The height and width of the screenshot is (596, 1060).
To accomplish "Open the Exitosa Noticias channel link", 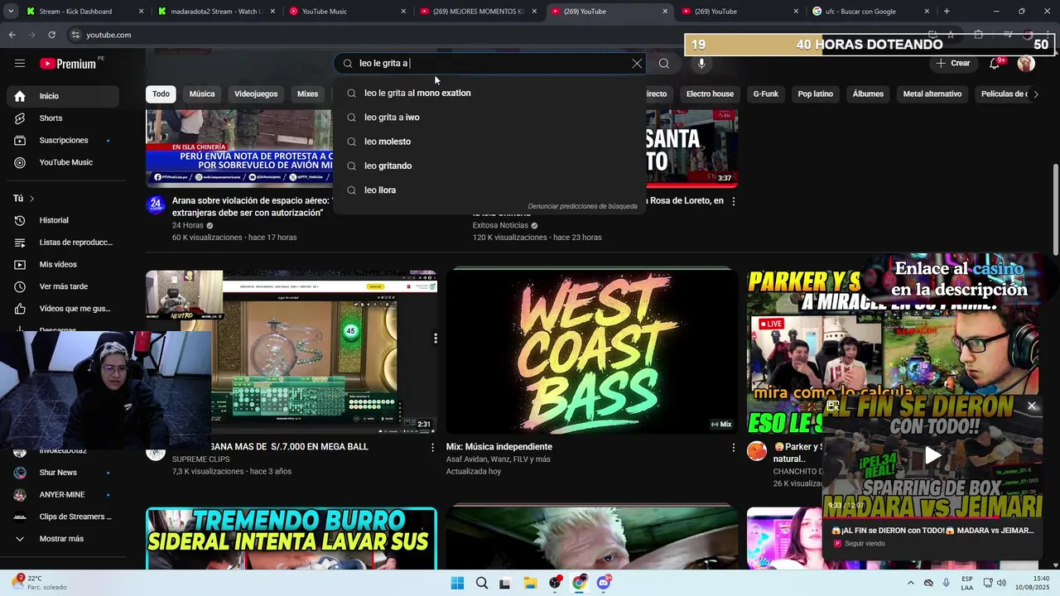I will (x=500, y=225).
